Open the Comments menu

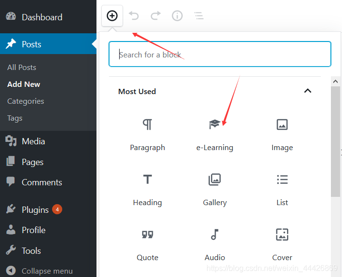[x=48, y=182]
